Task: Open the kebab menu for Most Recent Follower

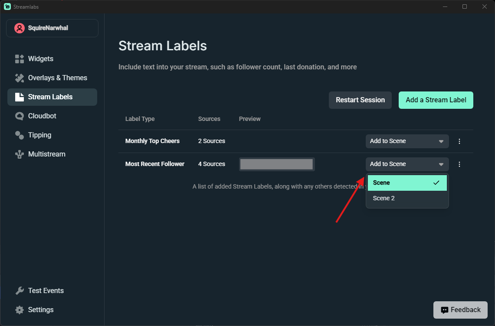Action: point(459,164)
